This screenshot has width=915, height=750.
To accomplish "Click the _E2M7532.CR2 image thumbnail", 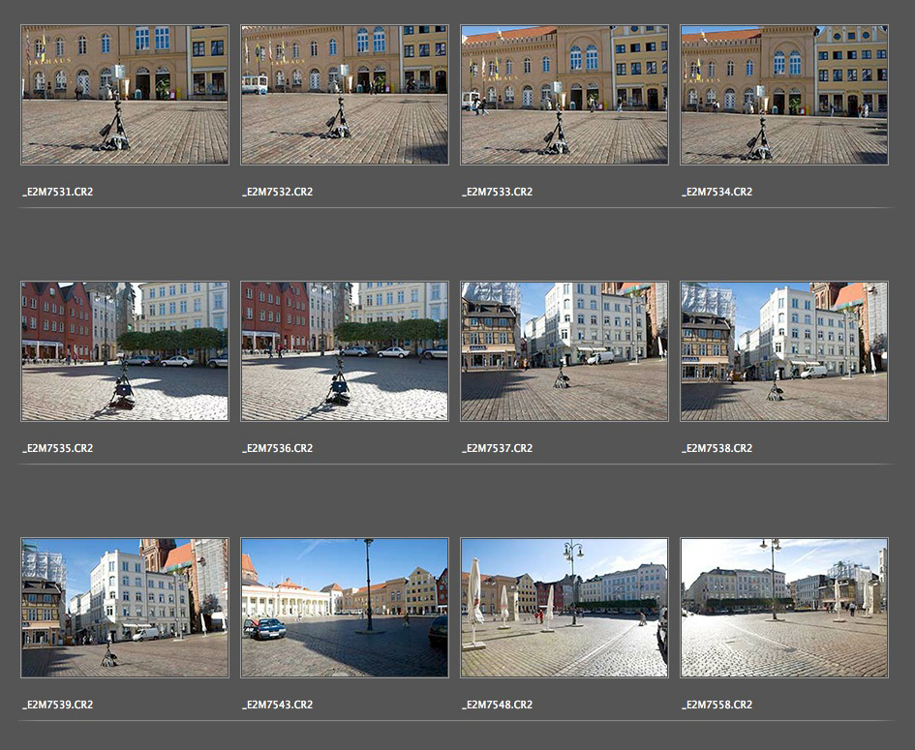I will (x=345, y=95).
